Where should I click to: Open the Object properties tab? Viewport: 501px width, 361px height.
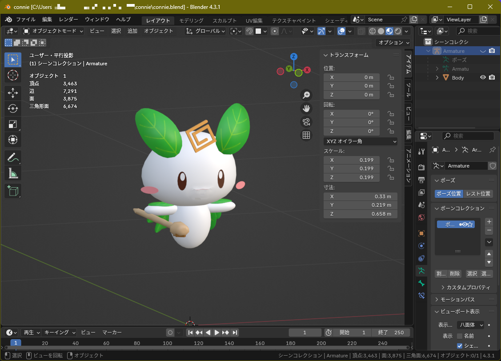[x=421, y=233]
